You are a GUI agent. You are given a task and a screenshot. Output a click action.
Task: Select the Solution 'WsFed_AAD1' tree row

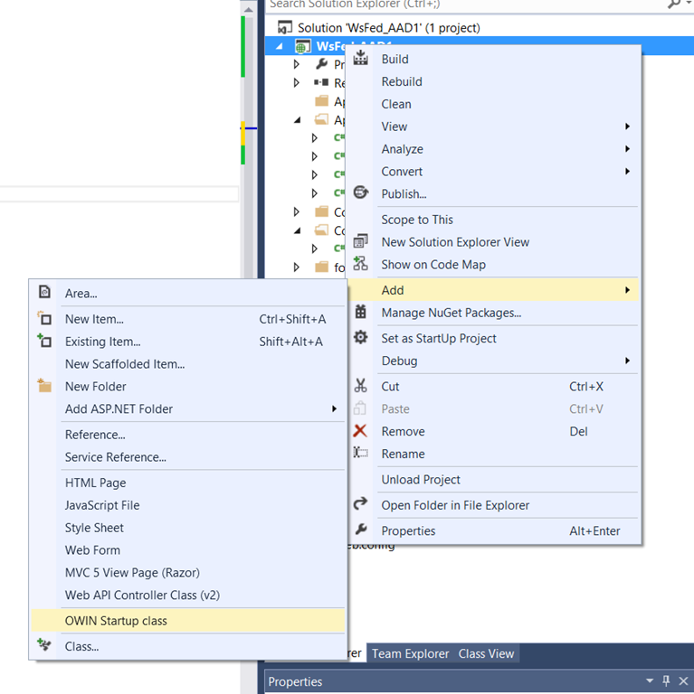coord(480,28)
